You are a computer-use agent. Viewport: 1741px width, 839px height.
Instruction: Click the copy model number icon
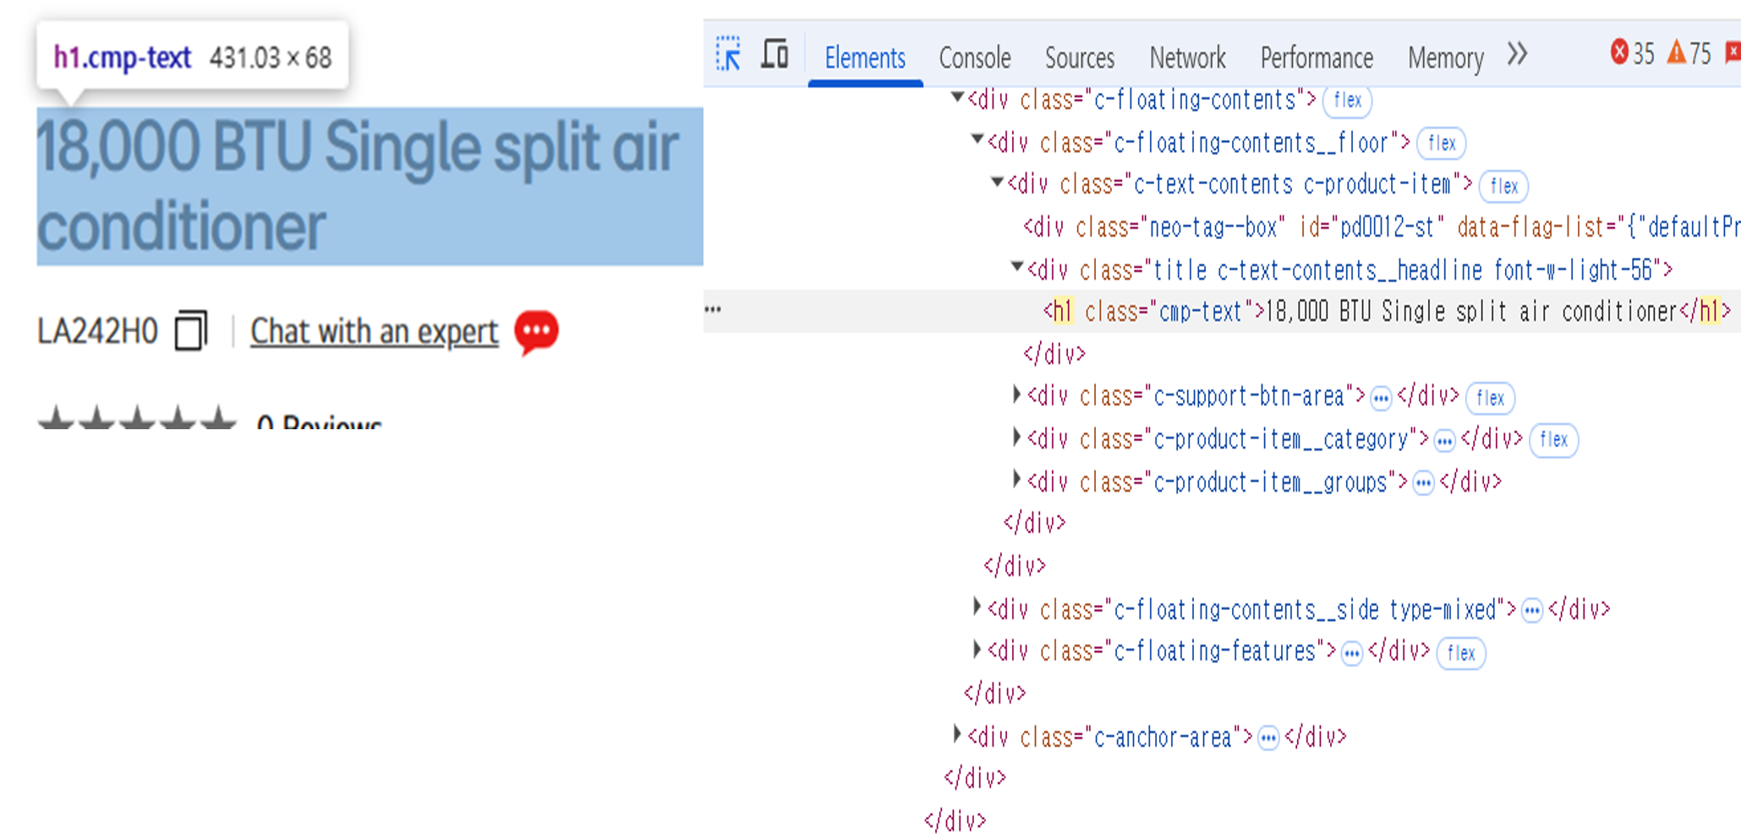point(190,330)
